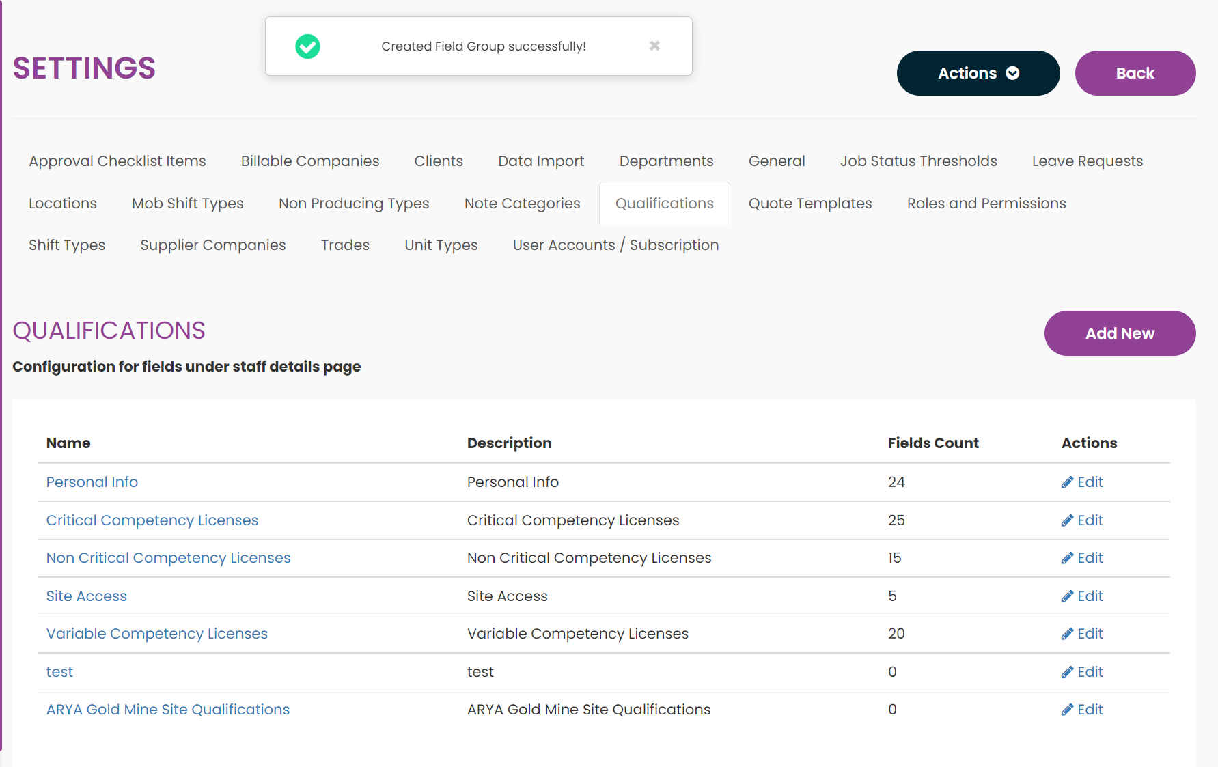Image resolution: width=1218 pixels, height=767 pixels.
Task: Go to Non Producing Types tab
Action: (354, 204)
